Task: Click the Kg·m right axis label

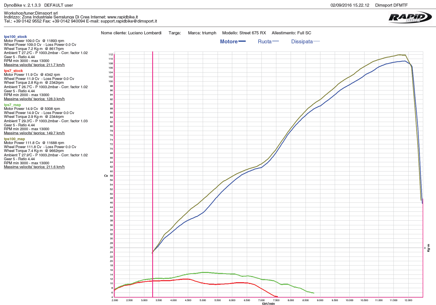Action: coord(428,248)
